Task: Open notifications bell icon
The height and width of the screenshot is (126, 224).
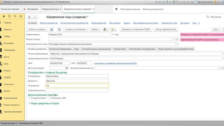Action: click(x=21, y=16)
